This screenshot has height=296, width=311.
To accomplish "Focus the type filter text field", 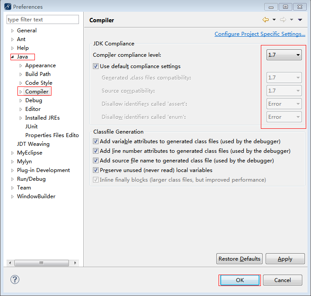I will tap(43, 20).
